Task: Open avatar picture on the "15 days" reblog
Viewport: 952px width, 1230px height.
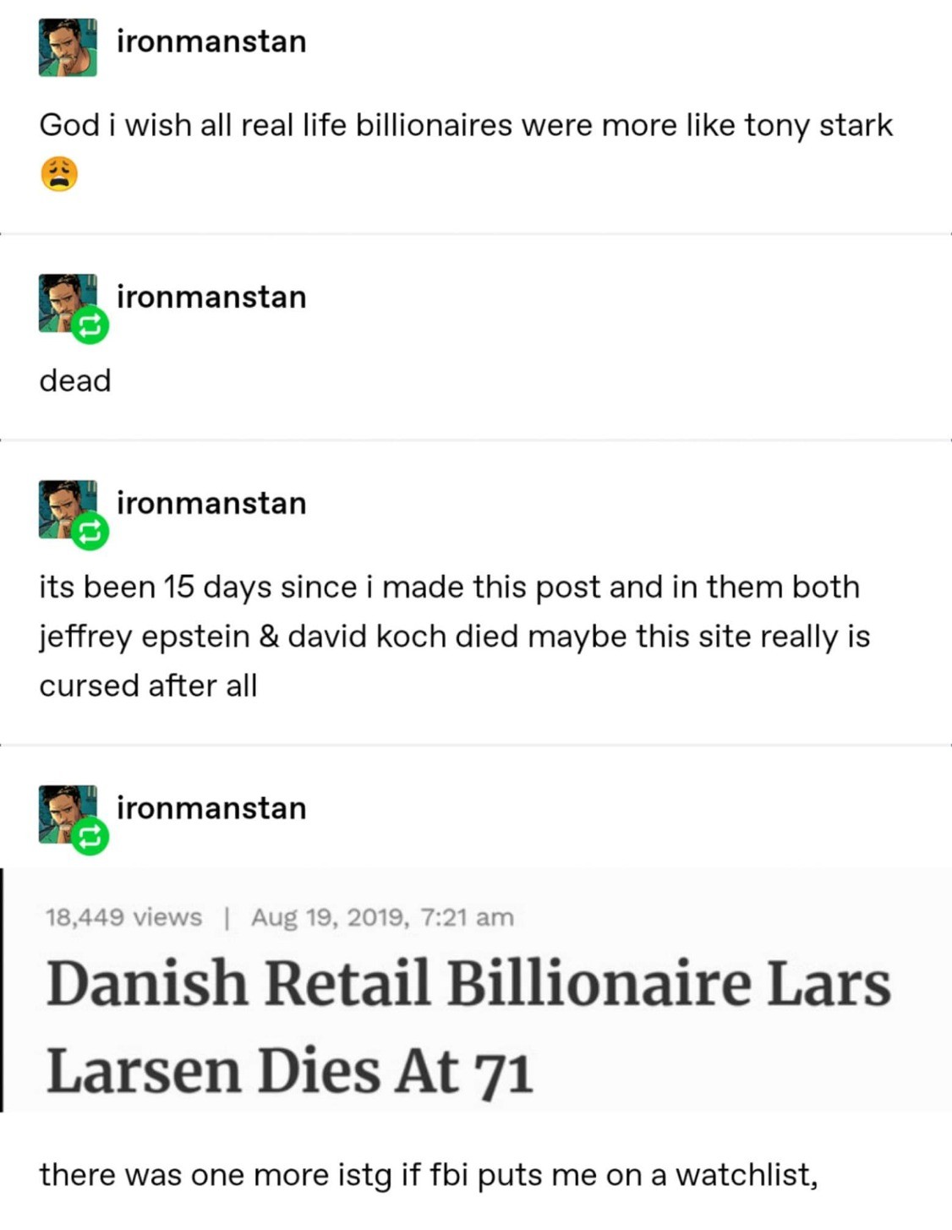Action: click(x=61, y=504)
